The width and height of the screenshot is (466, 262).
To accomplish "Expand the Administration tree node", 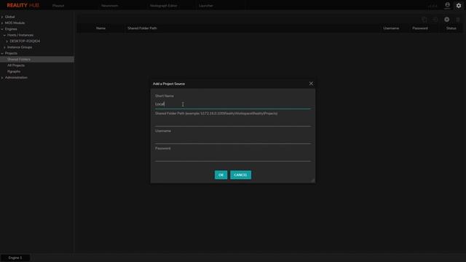I will coord(2,78).
